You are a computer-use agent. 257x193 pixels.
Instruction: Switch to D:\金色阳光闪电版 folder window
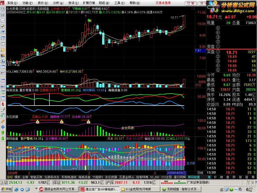pos(140,189)
